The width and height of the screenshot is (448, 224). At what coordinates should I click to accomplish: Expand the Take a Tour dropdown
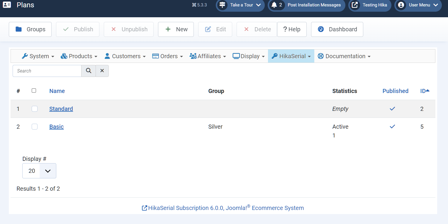pos(240,5)
